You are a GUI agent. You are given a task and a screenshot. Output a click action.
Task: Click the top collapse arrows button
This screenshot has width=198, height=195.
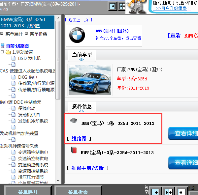[122, 6]
